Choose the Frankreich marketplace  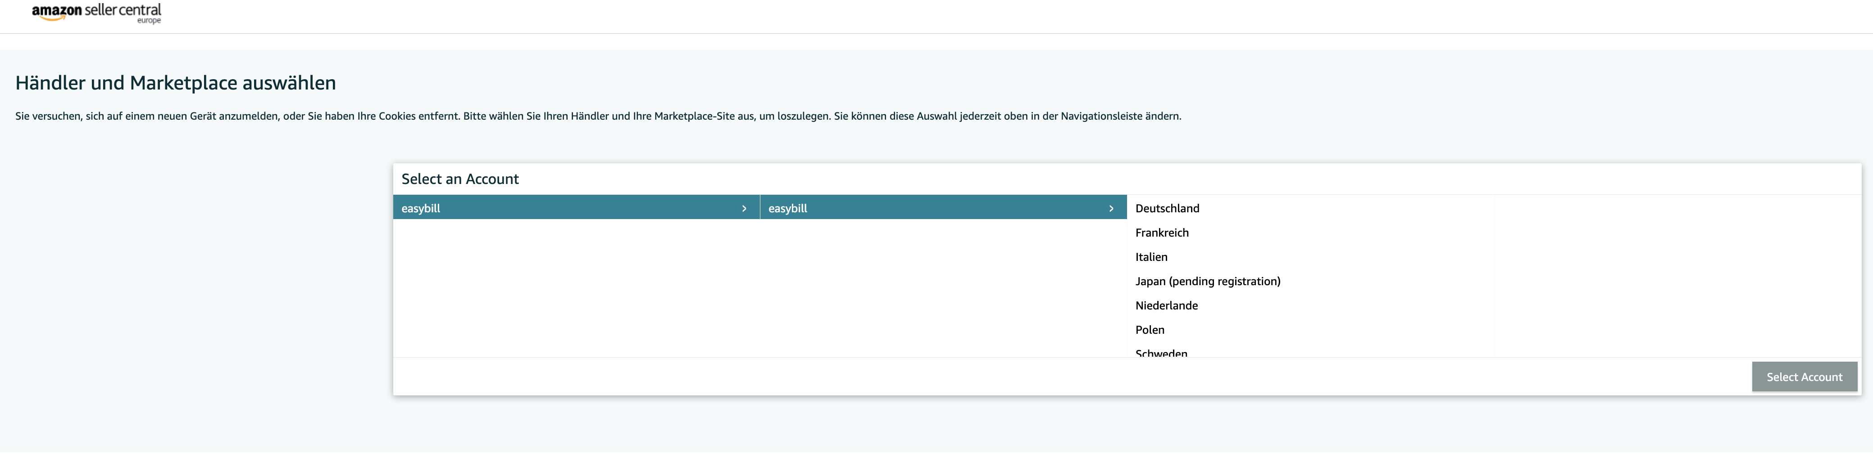1162,233
